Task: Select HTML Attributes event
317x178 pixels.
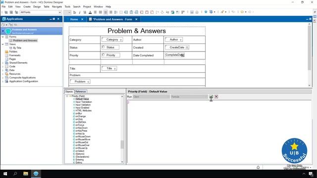Action: (83, 111)
